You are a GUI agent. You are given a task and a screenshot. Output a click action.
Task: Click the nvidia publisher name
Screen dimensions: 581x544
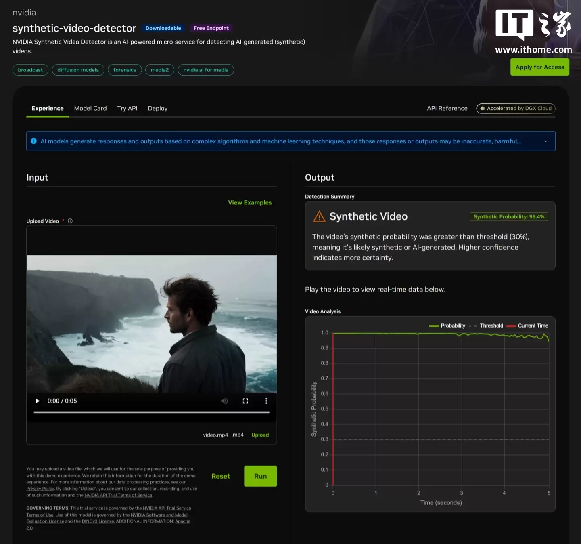[x=24, y=13]
